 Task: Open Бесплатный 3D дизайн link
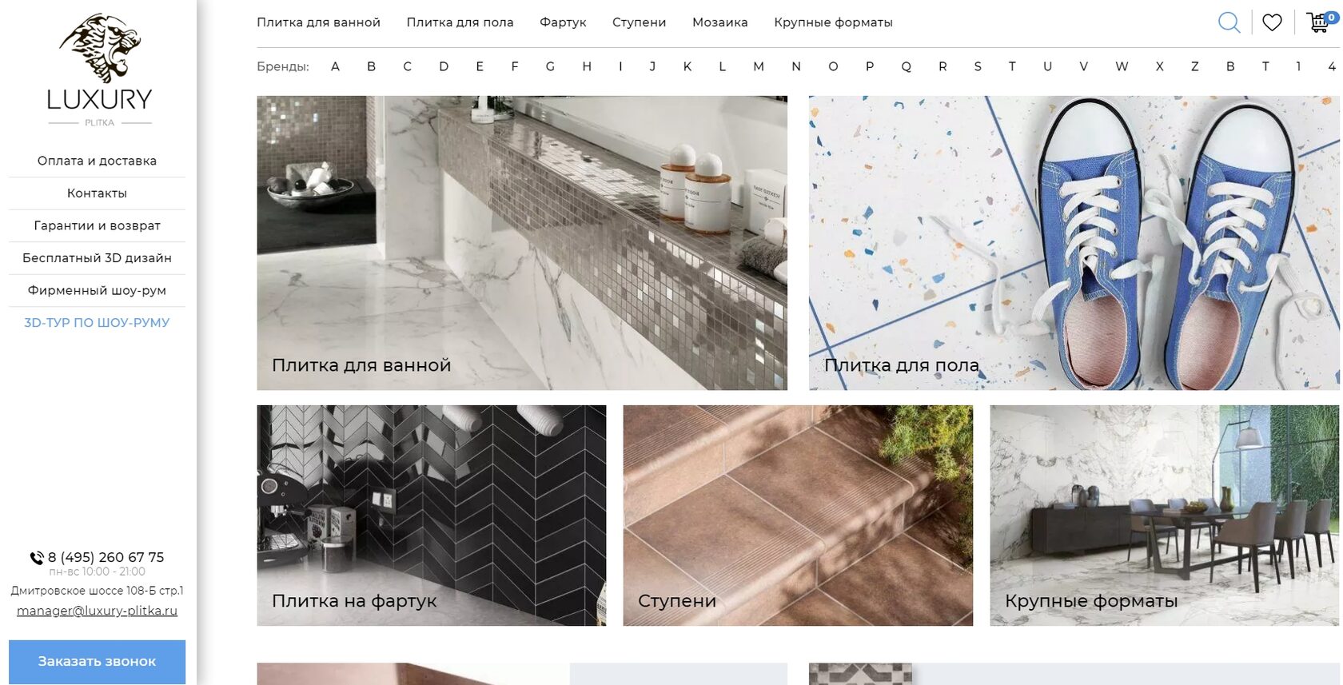(x=97, y=258)
